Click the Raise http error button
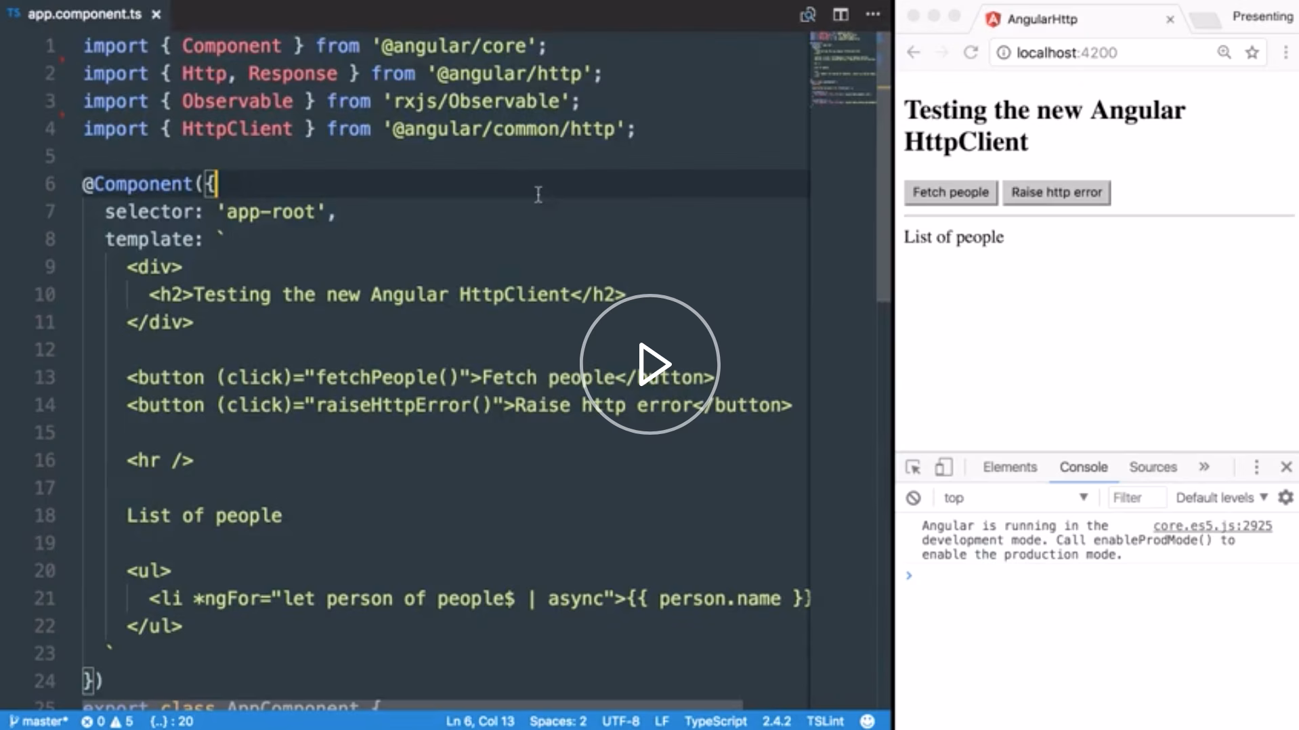The height and width of the screenshot is (730, 1299). [x=1056, y=192]
